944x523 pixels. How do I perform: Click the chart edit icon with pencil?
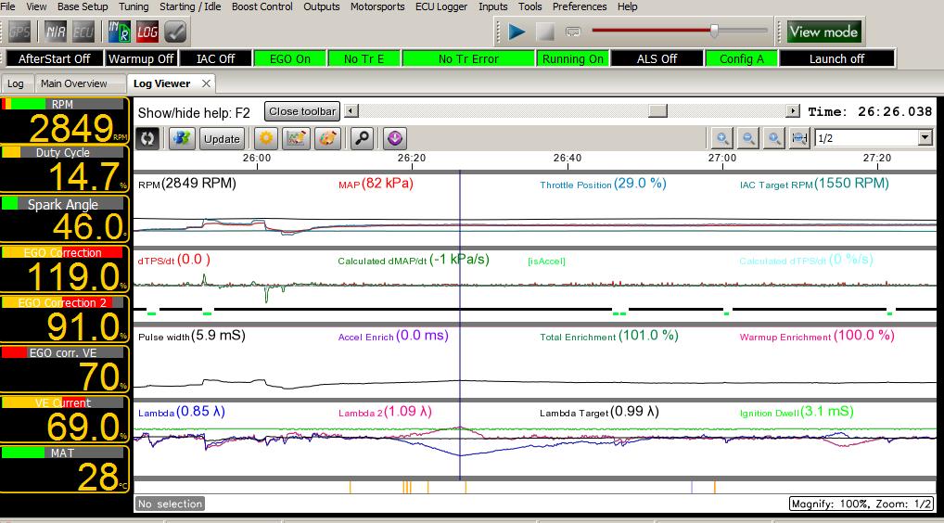pyautogui.click(x=296, y=138)
